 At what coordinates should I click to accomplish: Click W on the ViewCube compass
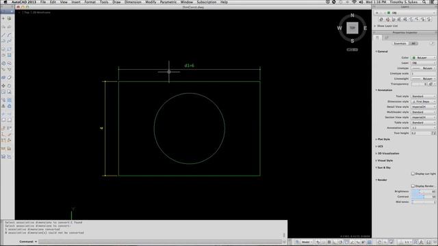[339, 28]
